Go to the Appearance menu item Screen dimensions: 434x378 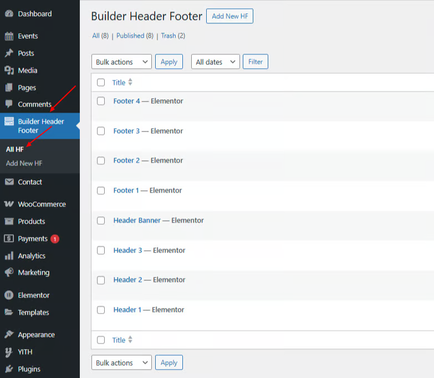(x=36, y=335)
